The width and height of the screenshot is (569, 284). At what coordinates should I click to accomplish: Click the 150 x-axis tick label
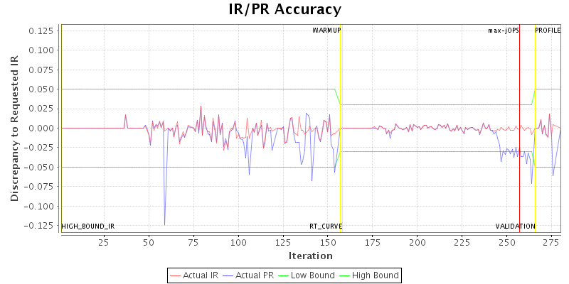click(328, 243)
